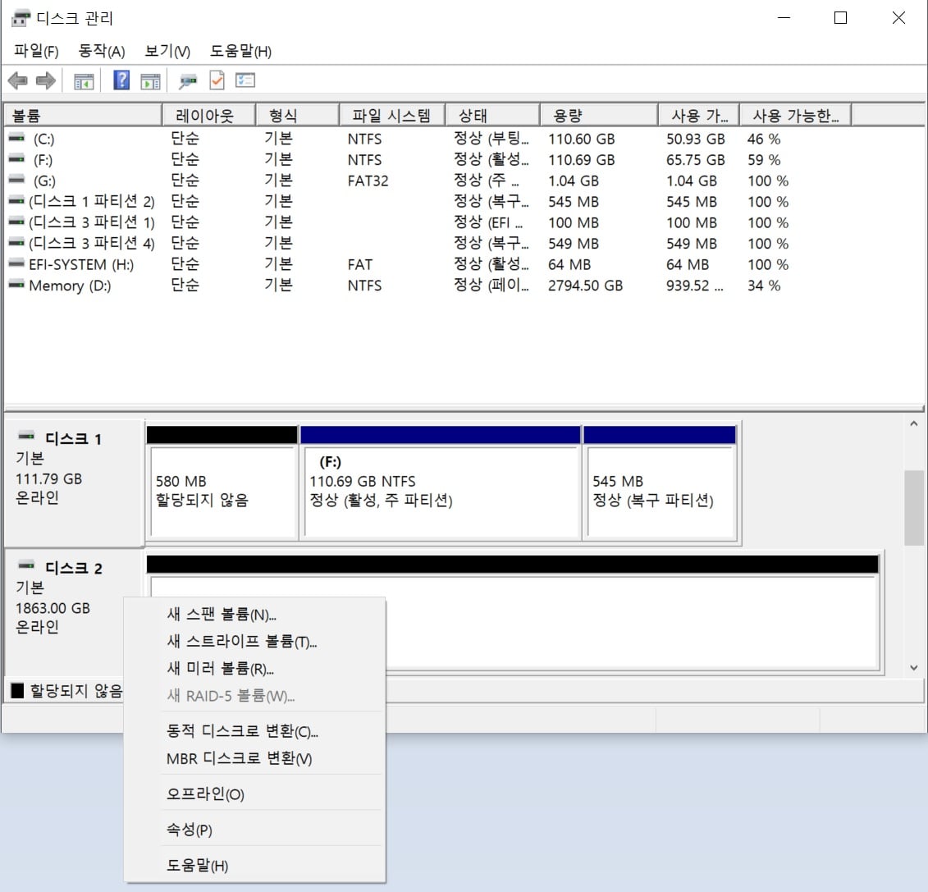Click the disabled 새 RAID-5 볼륨(W) entry
The height and width of the screenshot is (892, 928).
[254, 696]
